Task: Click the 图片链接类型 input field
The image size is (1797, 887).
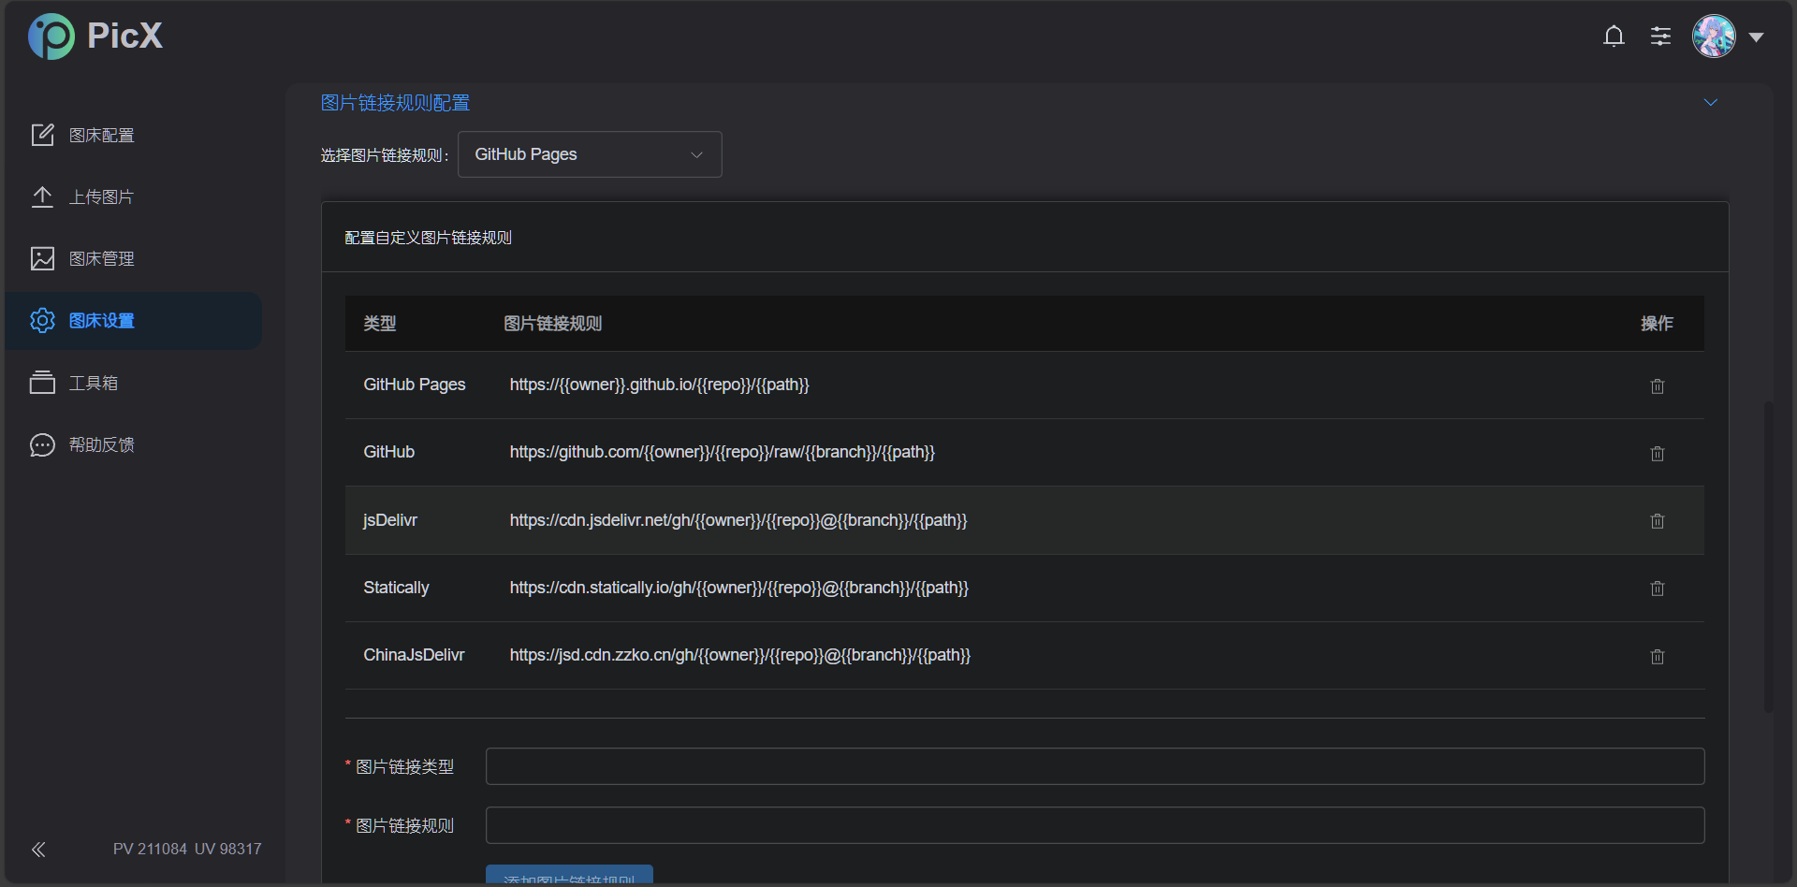Action: pos(1095,766)
